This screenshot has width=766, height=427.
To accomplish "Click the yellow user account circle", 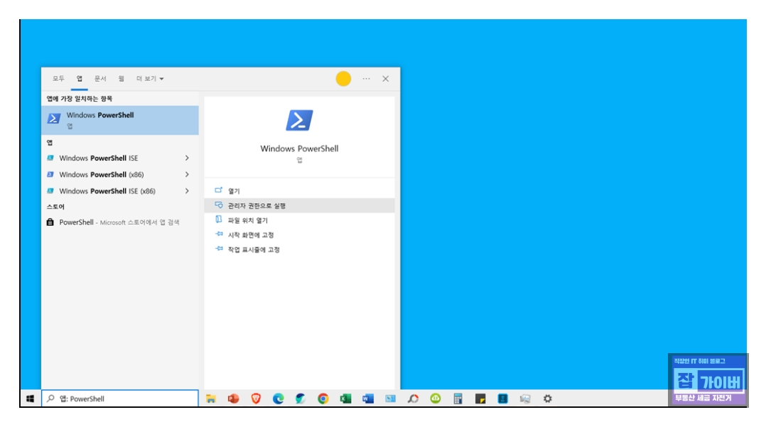I will click(343, 79).
